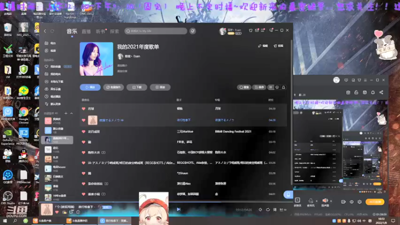The height and width of the screenshot is (225, 400).
Task: Click the 下载 download button
Action: point(136,87)
